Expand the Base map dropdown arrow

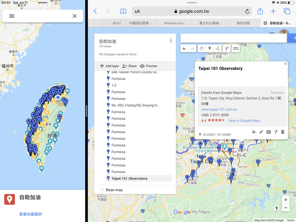(102, 190)
